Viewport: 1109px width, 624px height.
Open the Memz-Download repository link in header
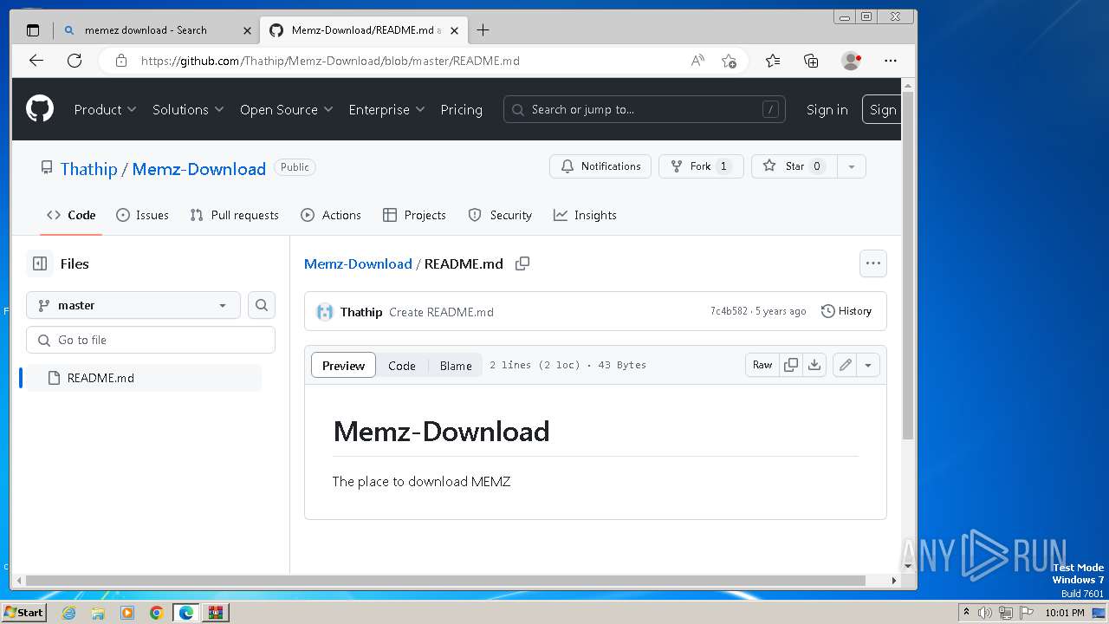[x=198, y=168]
